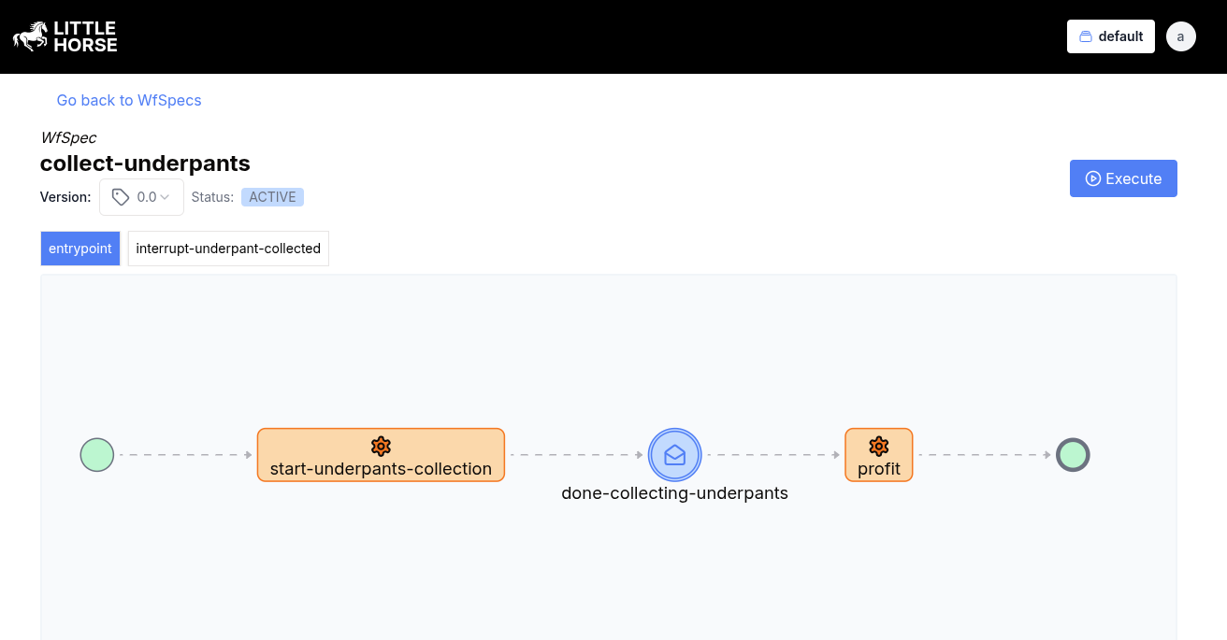
Task: Open the version 0.0 dropdown chevron
Action: coord(165,196)
